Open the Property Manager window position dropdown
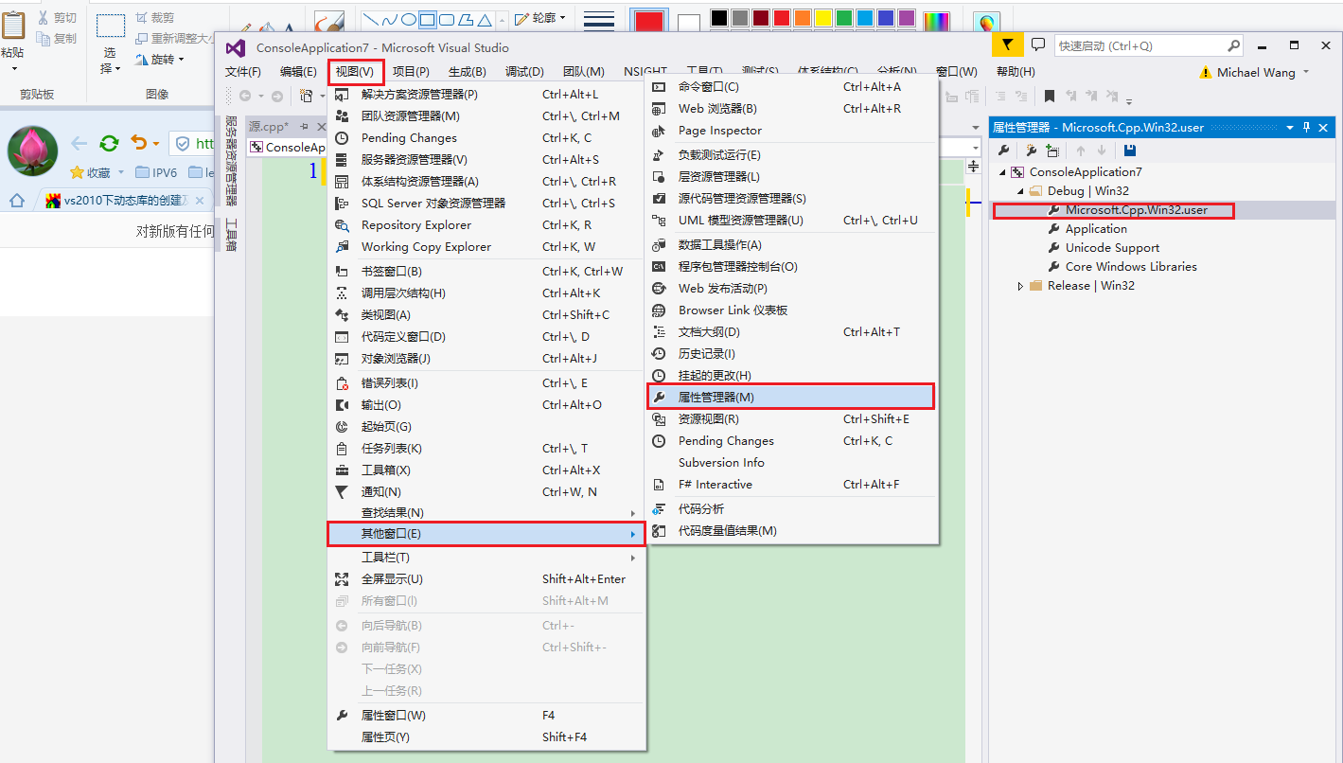Screen dimensions: 1343x763 pyautogui.click(x=1289, y=127)
